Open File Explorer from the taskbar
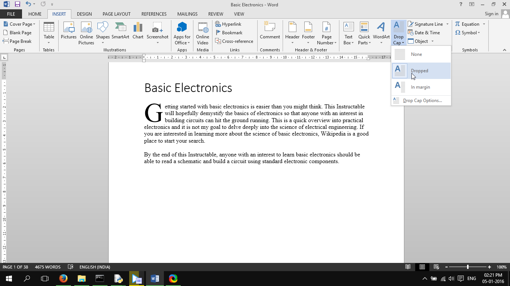This screenshot has width=510, height=286. click(x=81, y=278)
